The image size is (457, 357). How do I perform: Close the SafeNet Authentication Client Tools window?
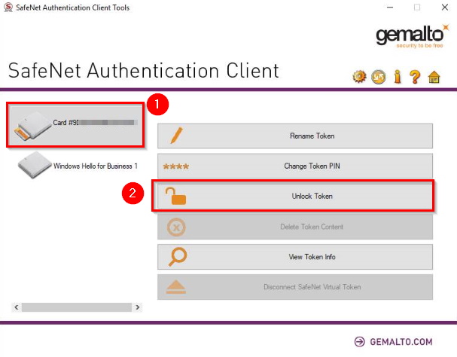point(445,8)
